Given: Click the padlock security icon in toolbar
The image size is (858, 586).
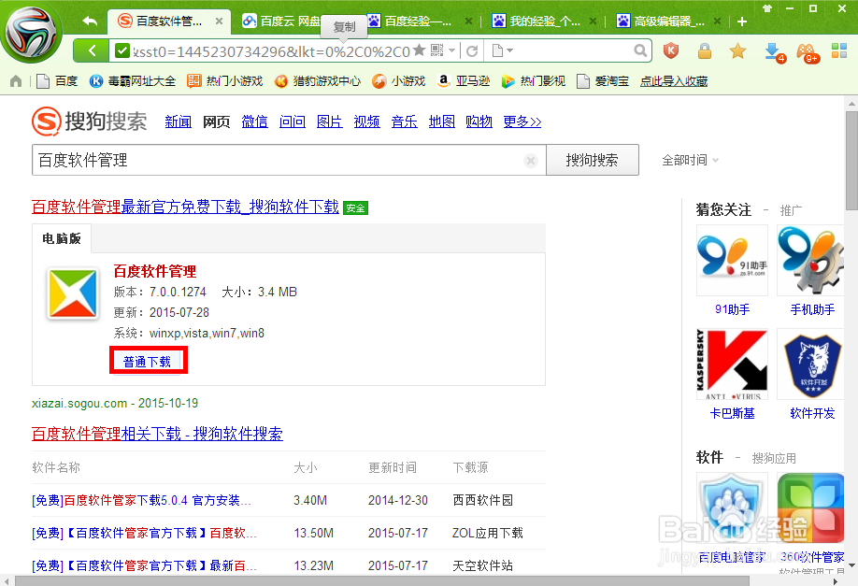Looking at the screenshot, I should (704, 50).
